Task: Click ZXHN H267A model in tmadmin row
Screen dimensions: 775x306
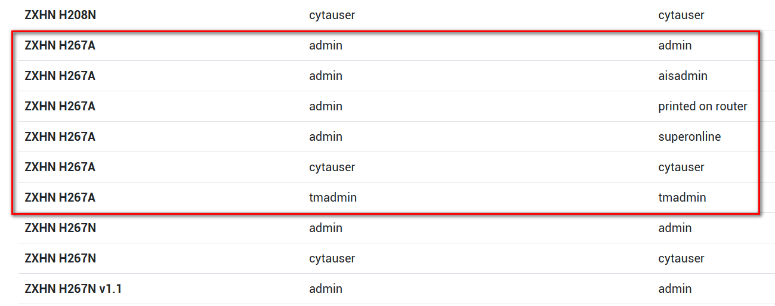Action: click(60, 197)
